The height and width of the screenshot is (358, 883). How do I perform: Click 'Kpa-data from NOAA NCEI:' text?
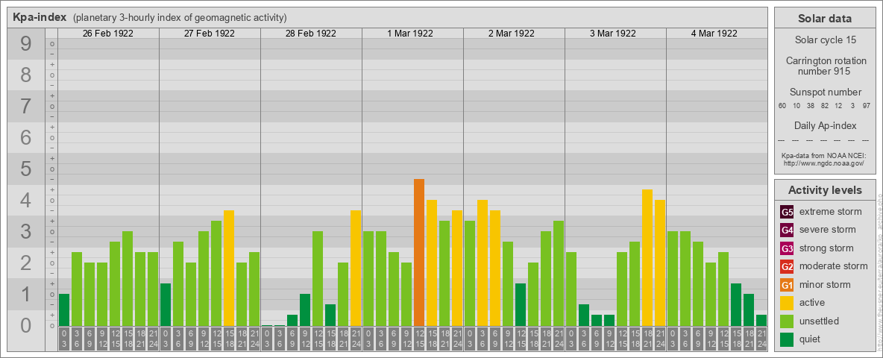pos(825,155)
